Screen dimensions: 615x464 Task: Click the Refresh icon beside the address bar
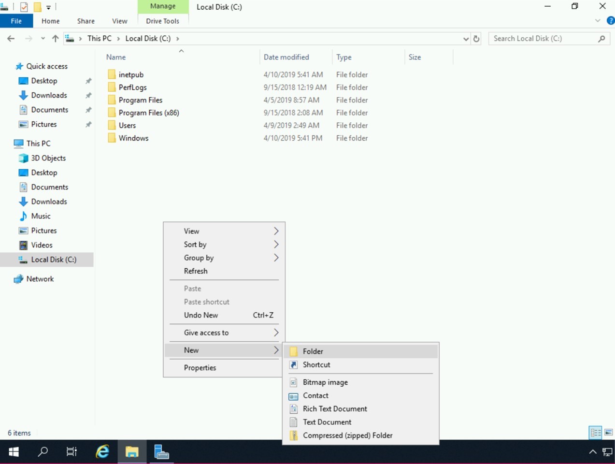(x=476, y=39)
